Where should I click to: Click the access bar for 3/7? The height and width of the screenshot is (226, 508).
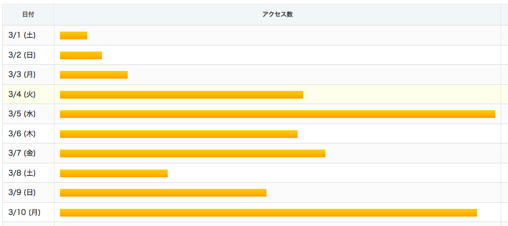click(x=193, y=153)
